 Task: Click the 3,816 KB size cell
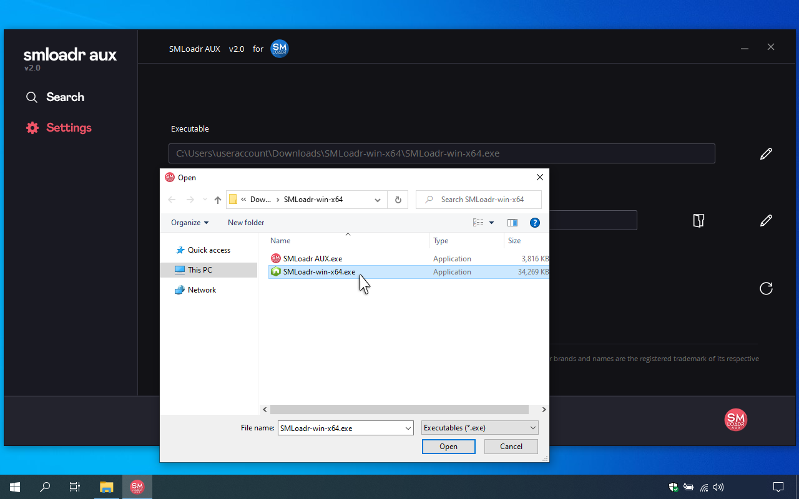pyautogui.click(x=535, y=259)
